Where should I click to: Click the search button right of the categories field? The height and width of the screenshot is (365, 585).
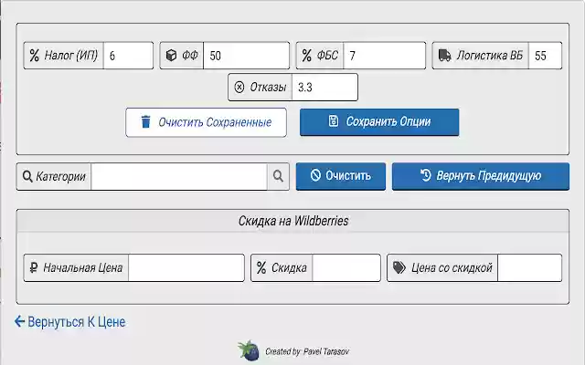tap(278, 176)
